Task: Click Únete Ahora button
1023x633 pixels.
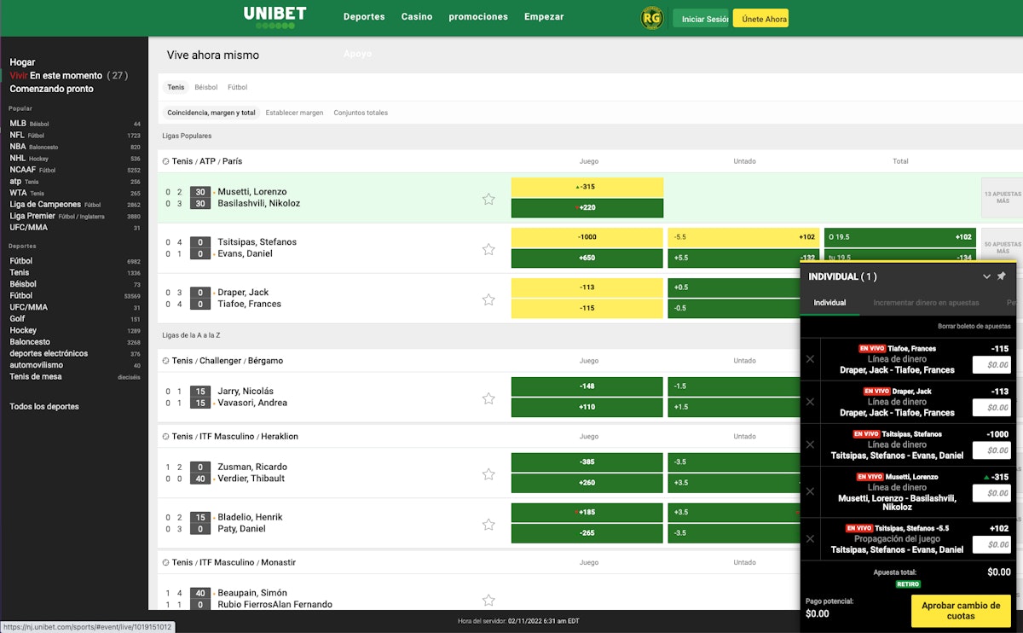Action: point(760,19)
